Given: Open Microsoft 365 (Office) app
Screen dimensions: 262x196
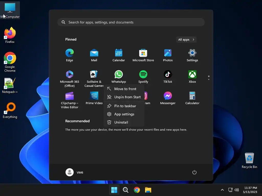Looking at the screenshot, I should [70, 79].
